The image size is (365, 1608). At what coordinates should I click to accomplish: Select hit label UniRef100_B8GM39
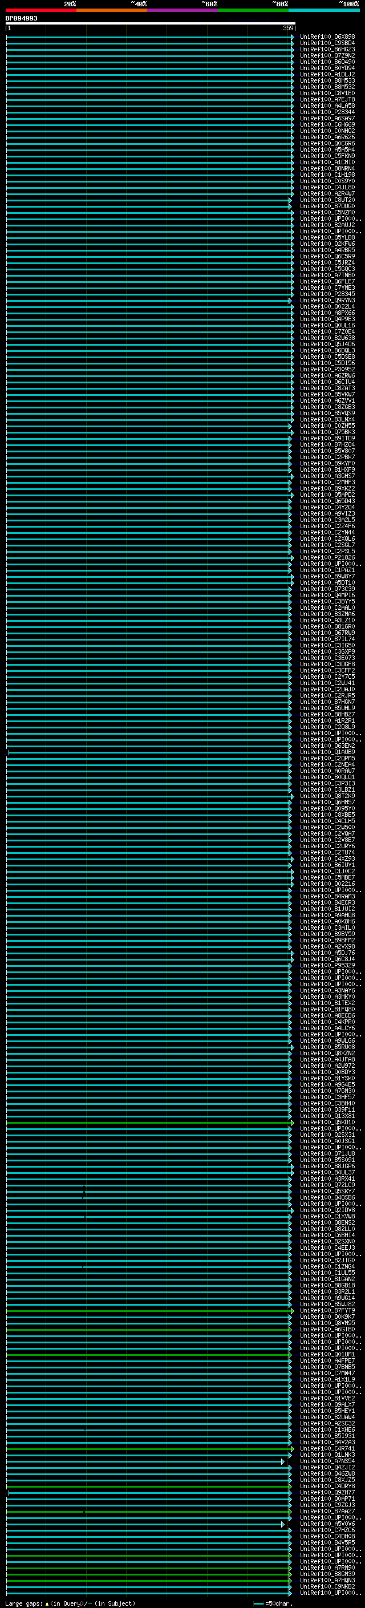[327, 1574]
